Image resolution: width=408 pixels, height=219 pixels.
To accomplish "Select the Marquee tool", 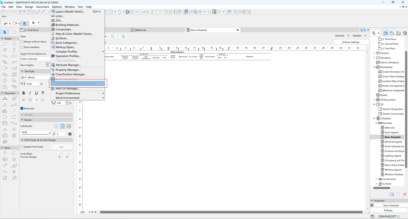I will pyautogui.click(x=14, y=32).
